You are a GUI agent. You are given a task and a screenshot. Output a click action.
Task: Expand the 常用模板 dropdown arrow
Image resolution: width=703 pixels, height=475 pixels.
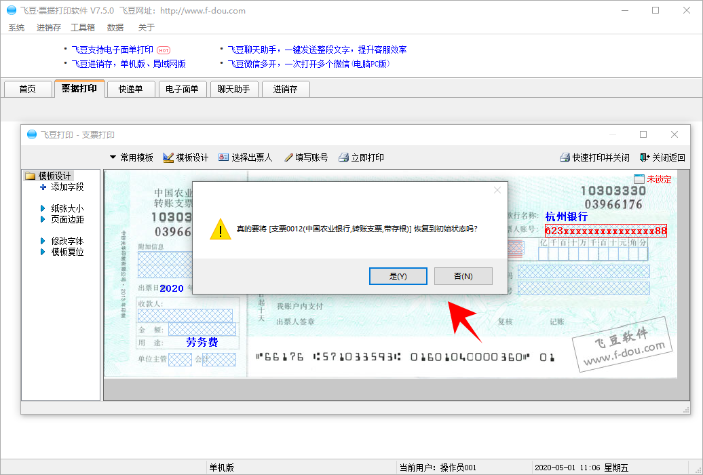113,157
